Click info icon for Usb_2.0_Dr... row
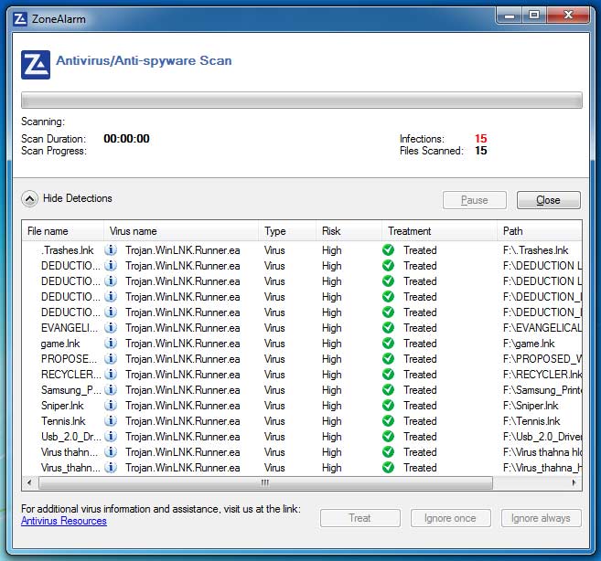 coord(111,436)
